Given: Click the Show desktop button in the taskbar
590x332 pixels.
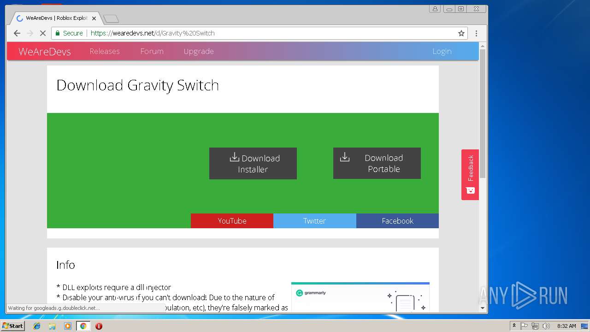Looking at the screenshot, I should point(584,326).
